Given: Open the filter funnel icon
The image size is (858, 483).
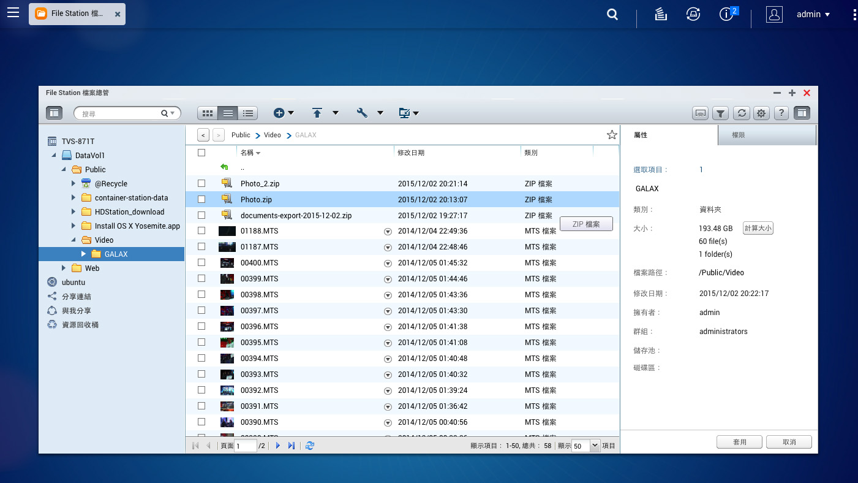Looking at the screenshot, I should [x=721, y=113].
